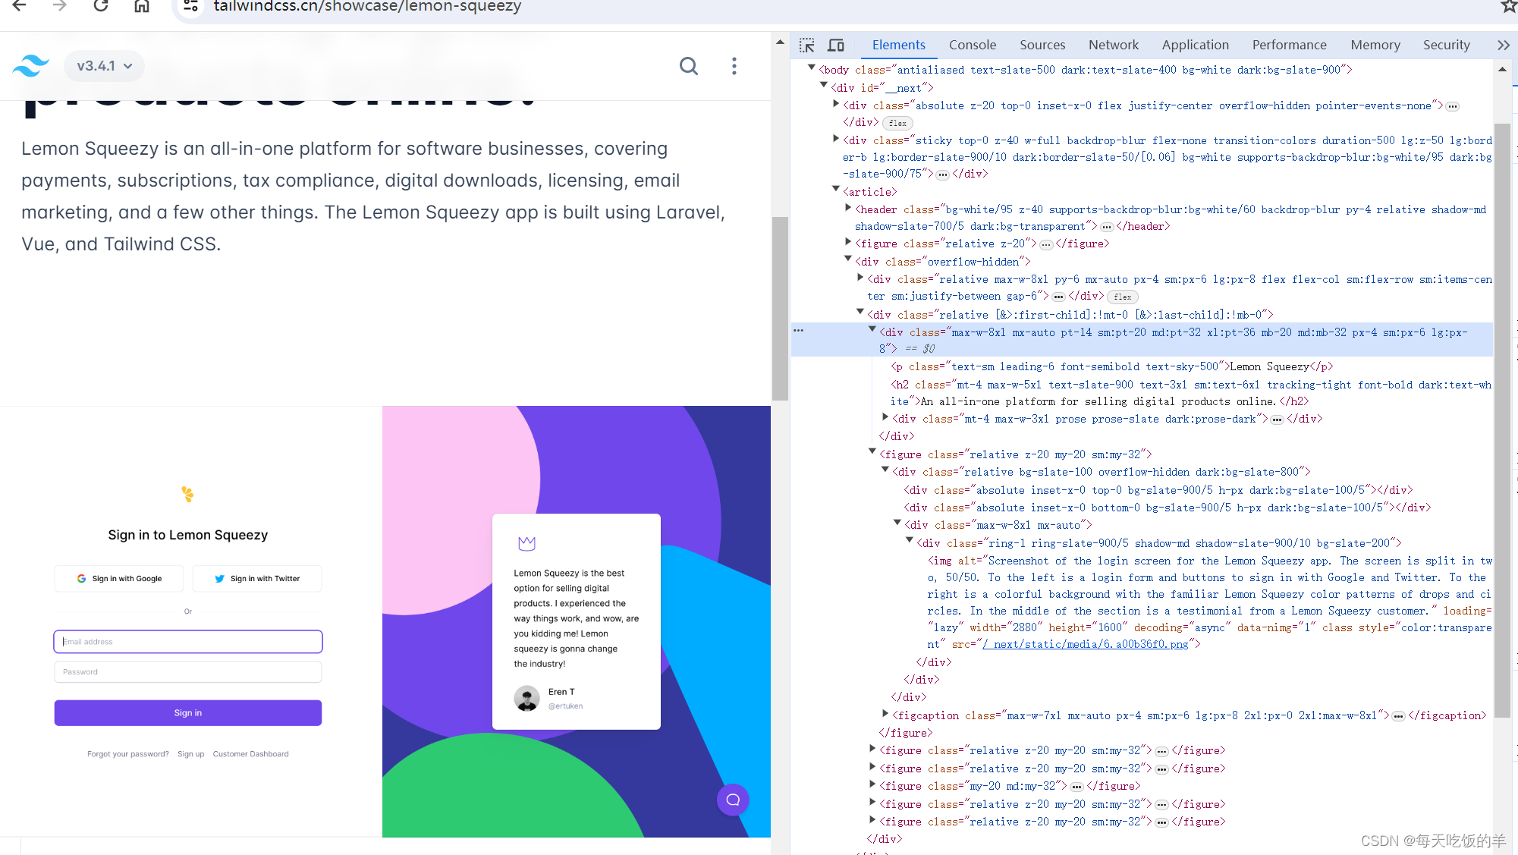Switch to the Performance tab
Image resolution: width=1518 pixels, height=855 pixels.
pyautogui.click(x=1288, y=46)
